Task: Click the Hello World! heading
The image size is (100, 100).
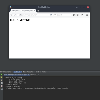Action: (20, 20)
